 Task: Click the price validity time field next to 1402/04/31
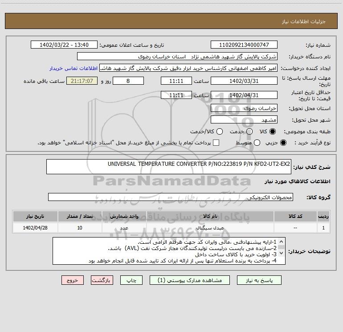click(x=176, y=95)
